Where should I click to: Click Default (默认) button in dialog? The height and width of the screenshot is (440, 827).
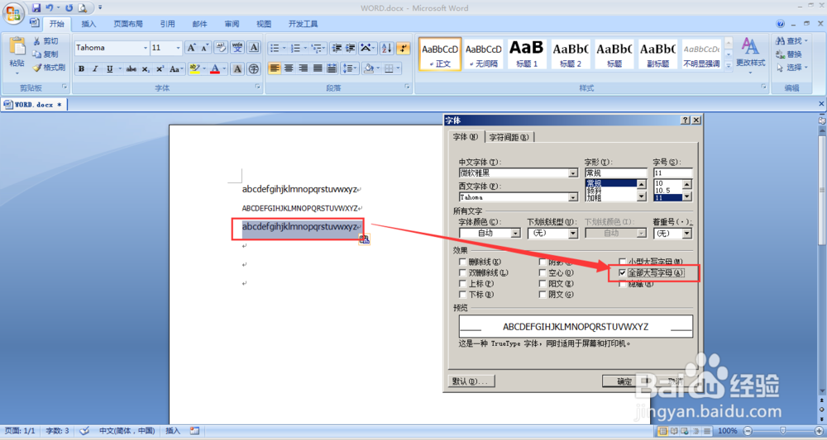point(471,381)
